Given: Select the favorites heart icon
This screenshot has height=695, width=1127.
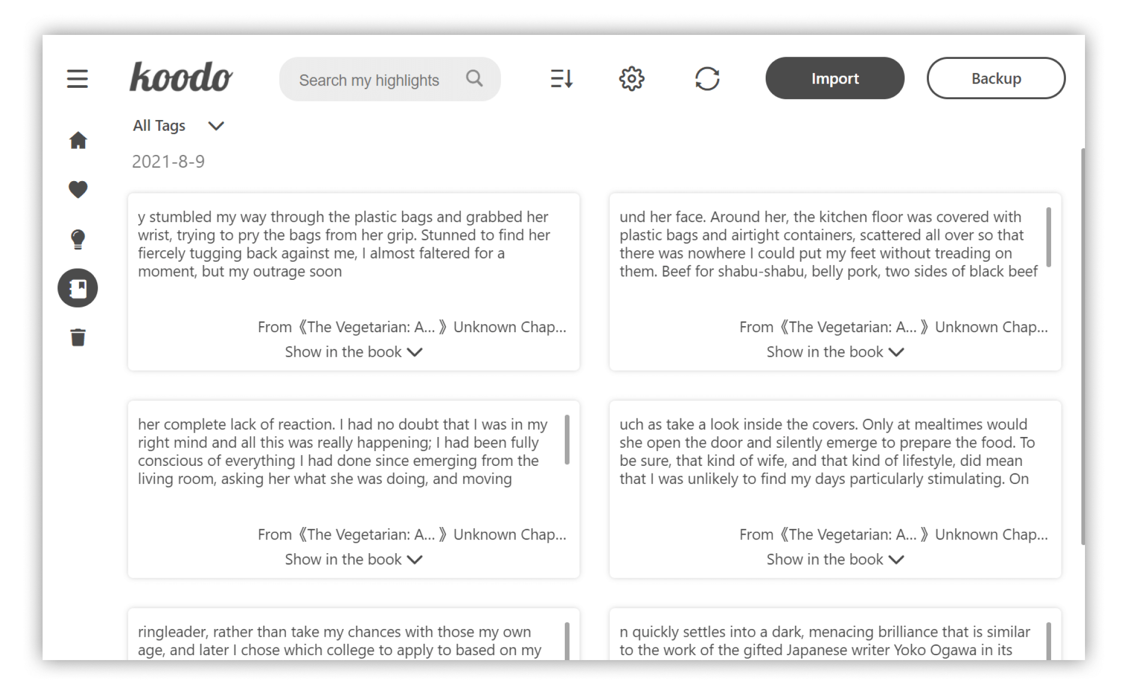Looking at the screenshot, I should coord(78,189).
